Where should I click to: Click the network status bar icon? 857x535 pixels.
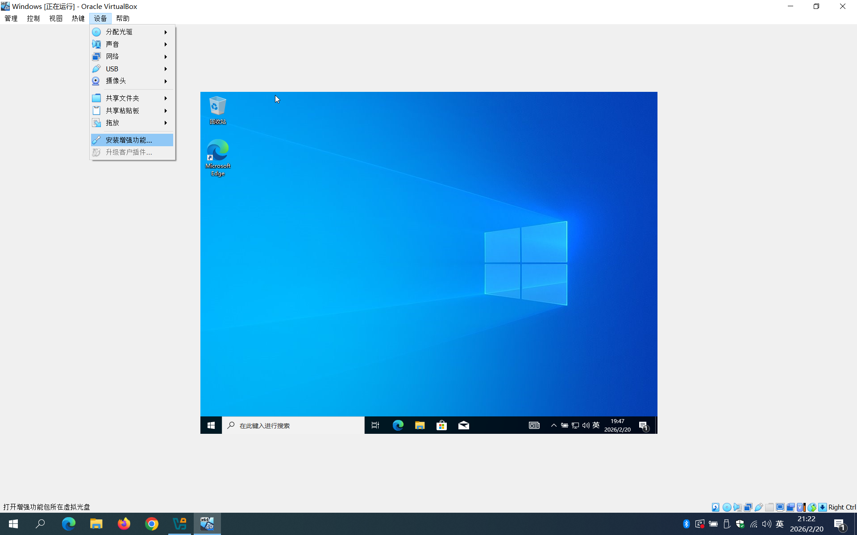748,507
